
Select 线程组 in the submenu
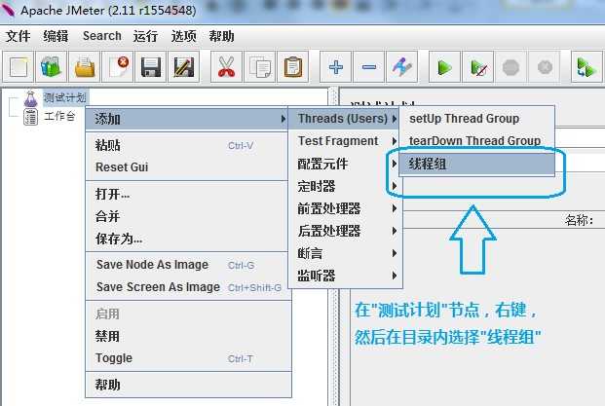[x=477, y=165]
